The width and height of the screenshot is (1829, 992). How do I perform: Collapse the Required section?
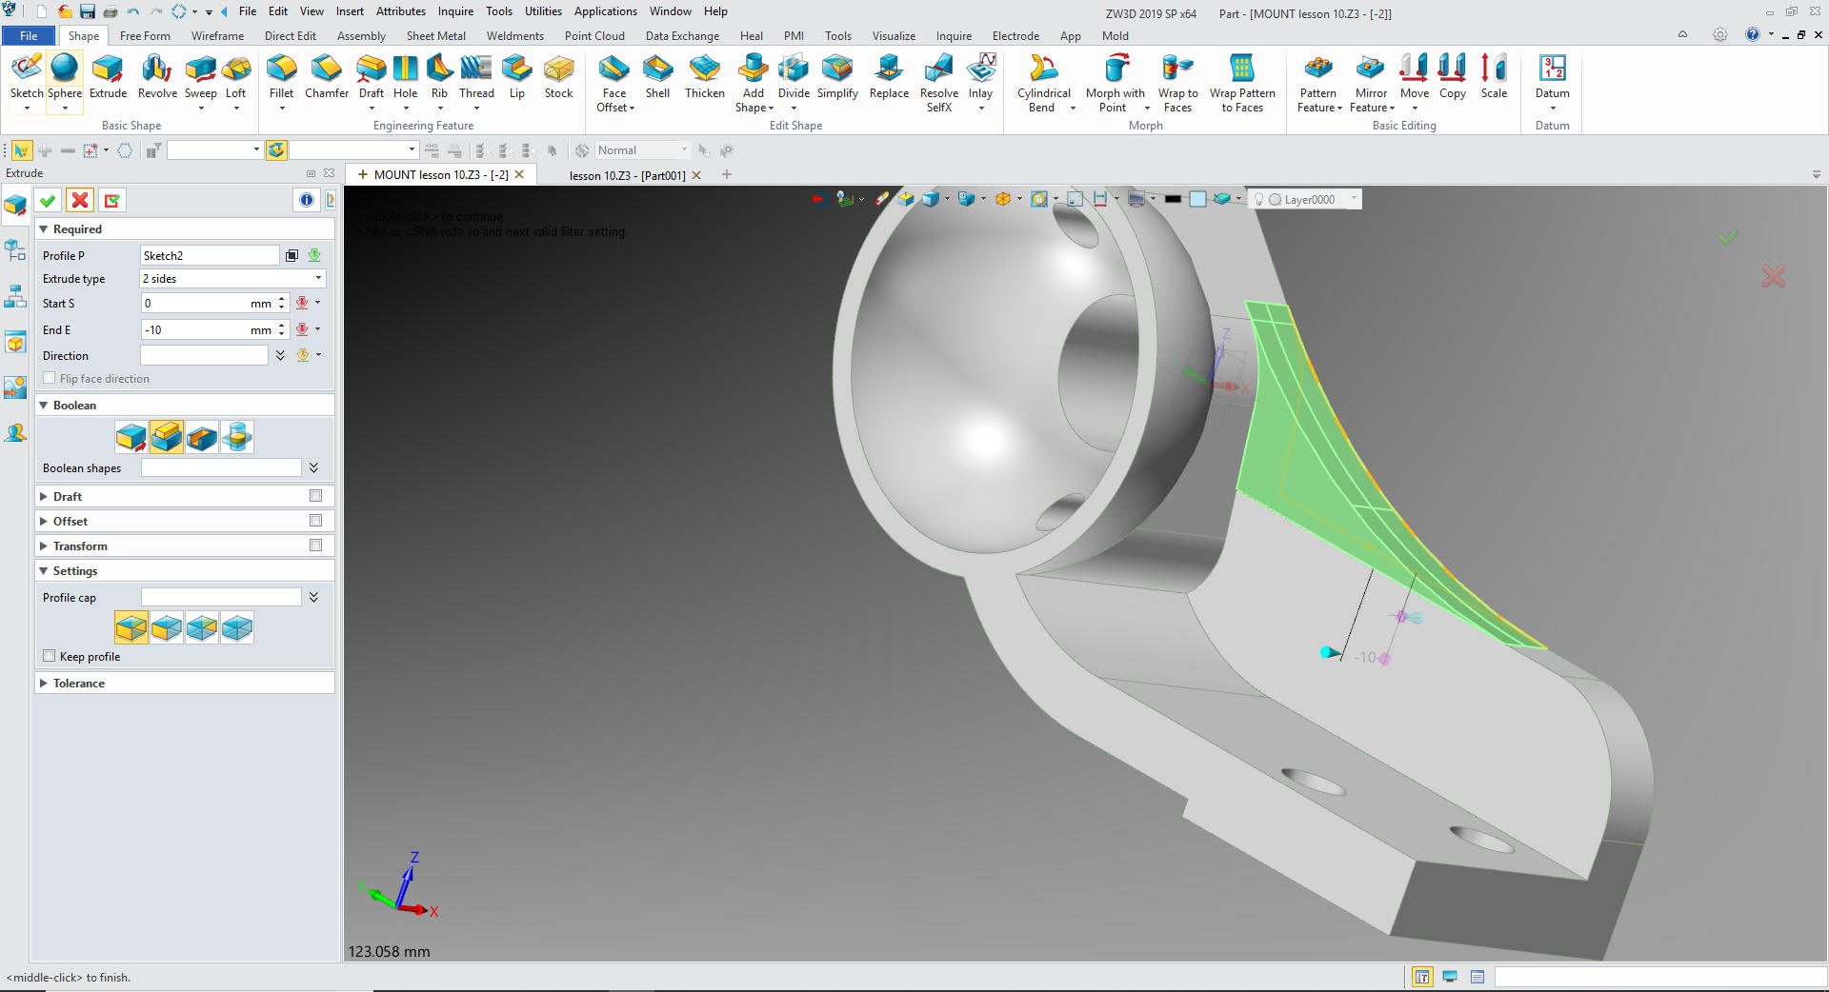click(x=43, y=229)
